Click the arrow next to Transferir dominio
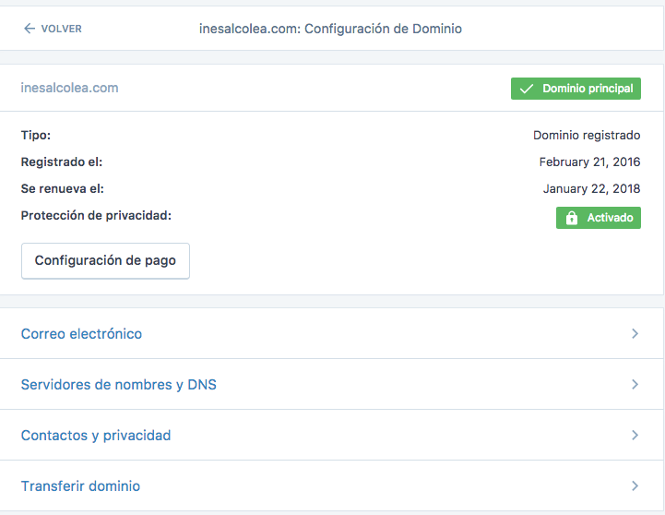Image resolution: width=665 pixels, height=515 pixels. pyautogui.click(x=635, y=485)
